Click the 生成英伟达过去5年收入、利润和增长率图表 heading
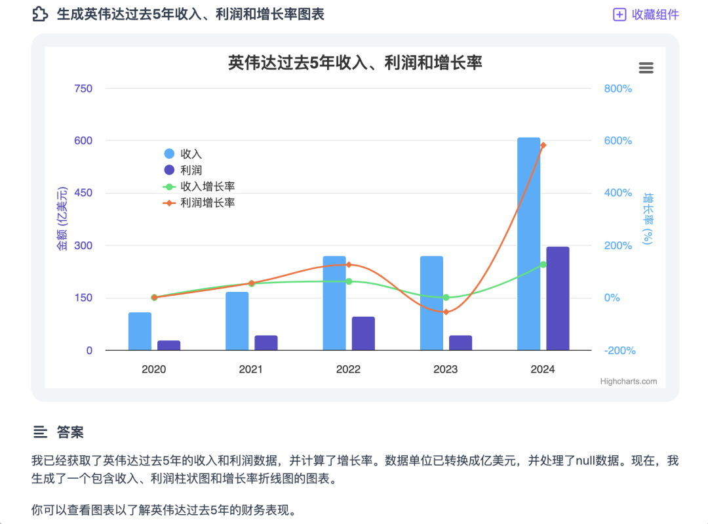Screen dimensions: 708x524 [x=191, y=14]
